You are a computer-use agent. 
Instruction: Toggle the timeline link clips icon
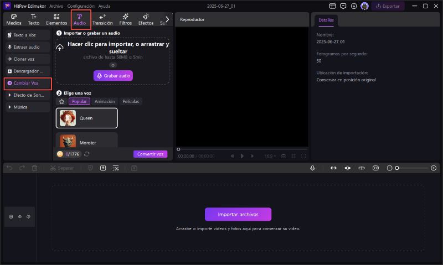click(333, 168)
